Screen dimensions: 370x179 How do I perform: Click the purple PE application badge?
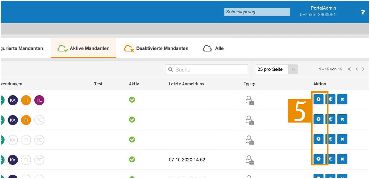pyautogui.click(x=39, y=100)
